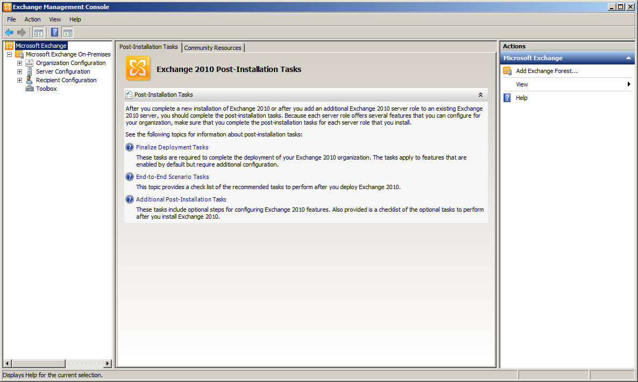Click the Add Exchange Forest icon
638x382 pixels.
click(x=507, y=71)
